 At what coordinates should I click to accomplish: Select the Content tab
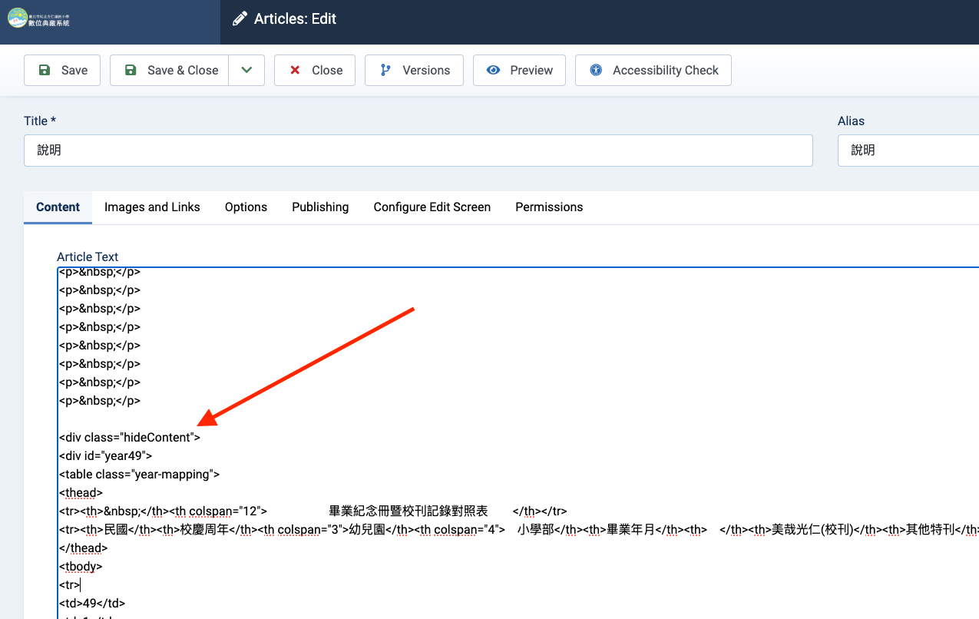pos(58,207)
